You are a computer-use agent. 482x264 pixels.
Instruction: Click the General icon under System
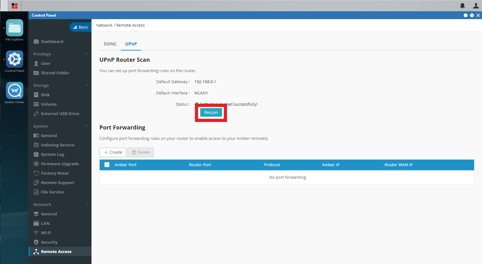pyautogui.click(x=36, y=135)
